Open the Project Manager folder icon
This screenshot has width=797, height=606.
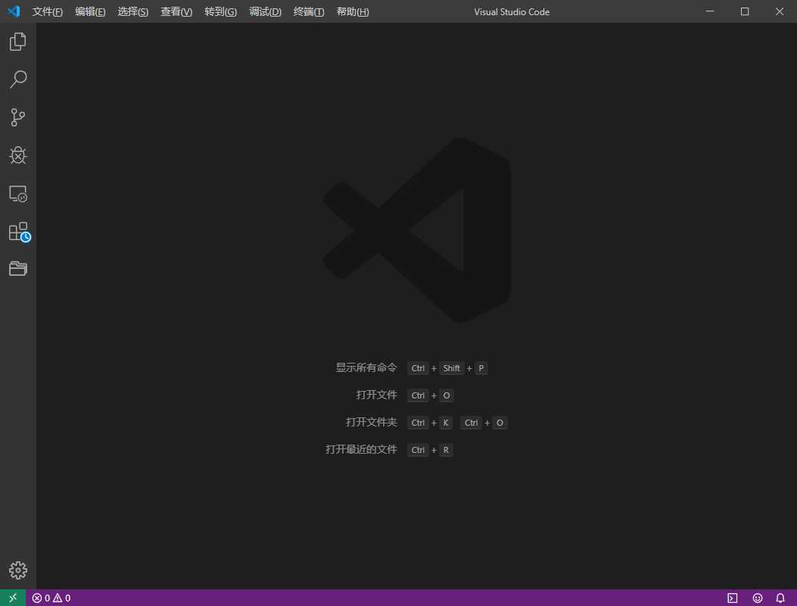click(18, 269)
